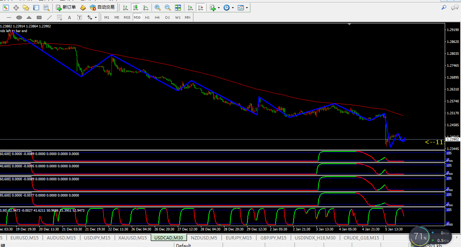Viewport: 461px width, 247px height.
Task: Select the MN timeframe
Action: coord(188,17)
